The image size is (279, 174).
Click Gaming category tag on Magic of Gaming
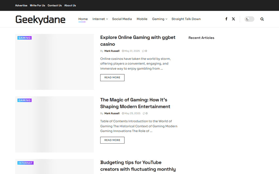coord(25,100)
